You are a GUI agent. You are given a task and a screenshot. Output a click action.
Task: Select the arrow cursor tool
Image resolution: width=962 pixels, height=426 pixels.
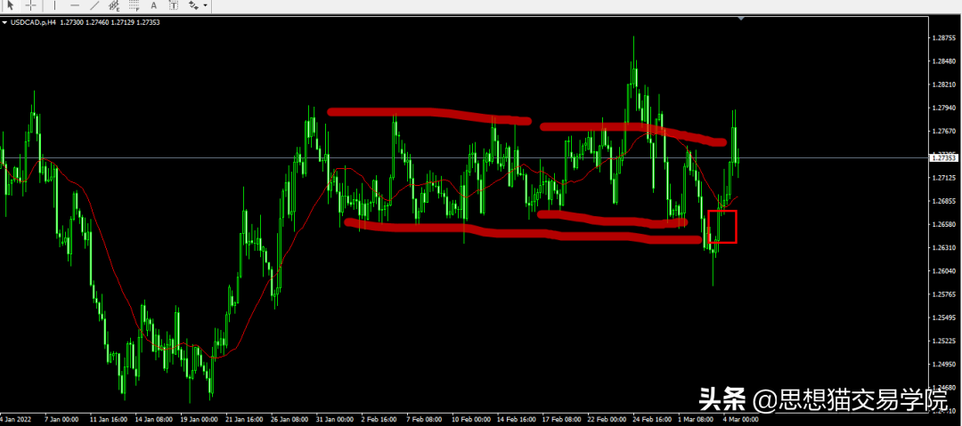point(11,5)
